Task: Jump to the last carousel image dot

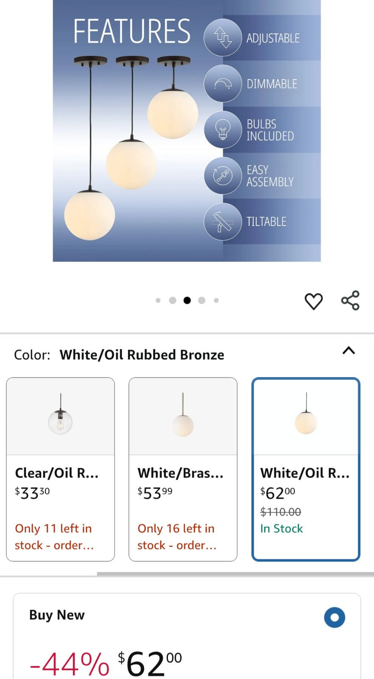Action: (x=216, y=300)
